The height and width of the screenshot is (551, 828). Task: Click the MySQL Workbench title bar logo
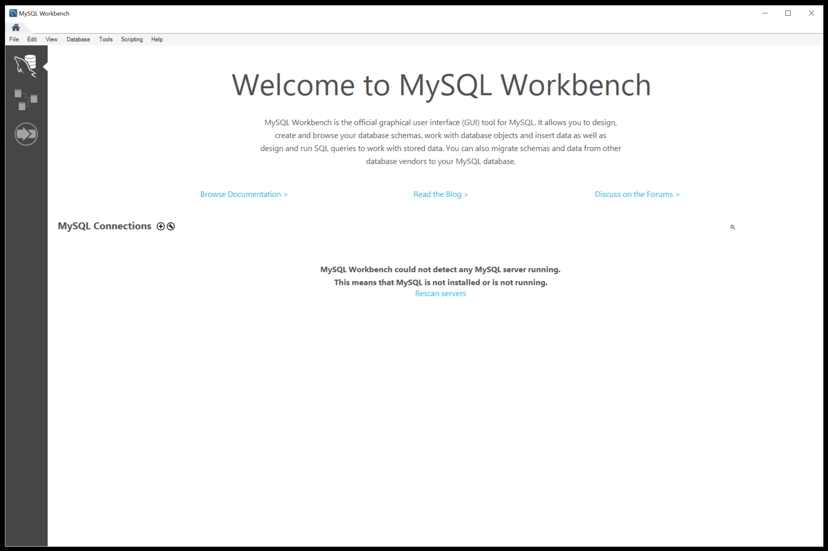(x=13, y=13)
